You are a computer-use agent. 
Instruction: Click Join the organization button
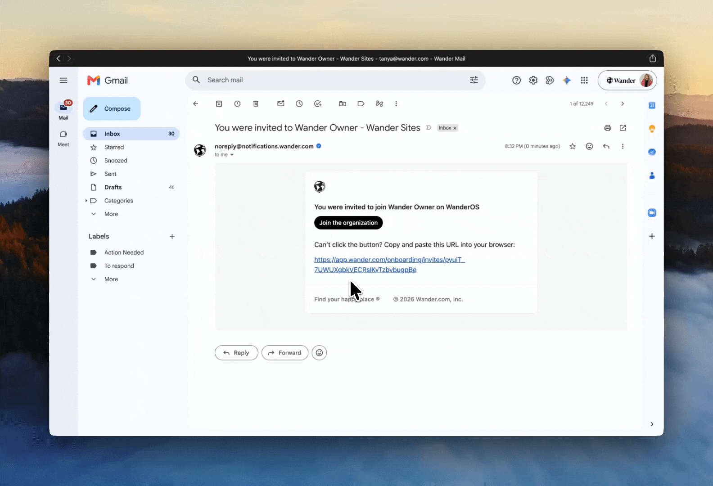pos(348,223)
